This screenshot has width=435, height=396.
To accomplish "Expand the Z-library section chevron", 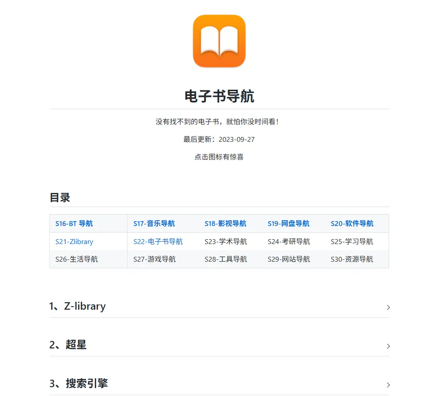I will tap(388, 307).
